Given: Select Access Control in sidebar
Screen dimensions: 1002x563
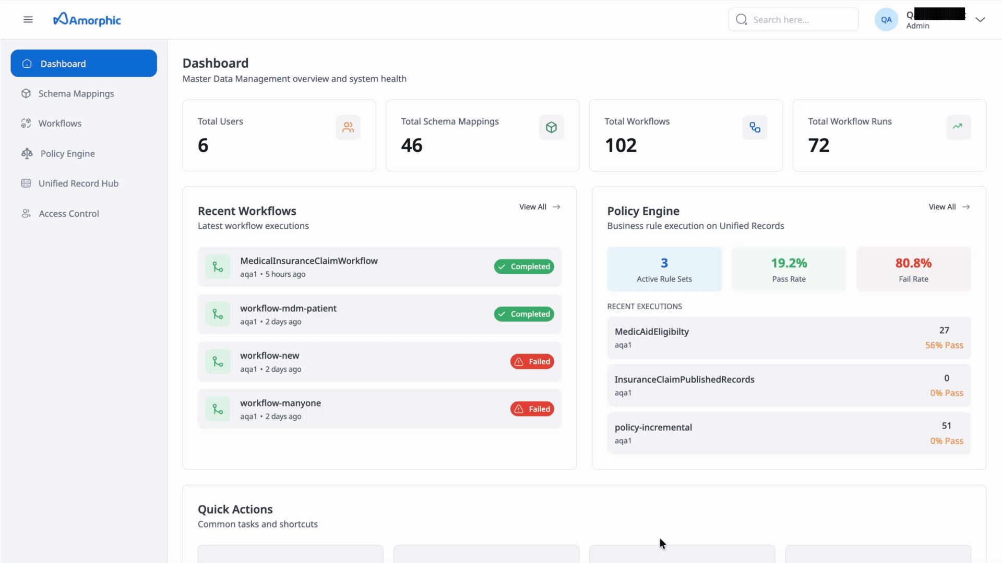Looking at the screenshot, I should pyautogui.click(x=68, y=214).
